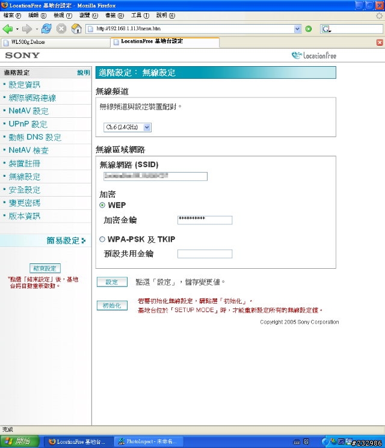
Task: Click the SSID text input field
Action: [x=155, y=176]
